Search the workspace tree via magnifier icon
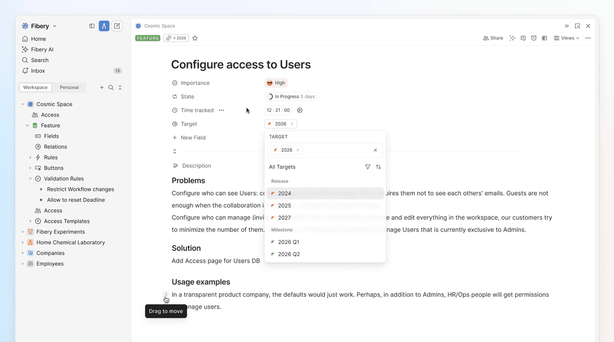Viewport: 614px width, 342px height. coord(111,88)
